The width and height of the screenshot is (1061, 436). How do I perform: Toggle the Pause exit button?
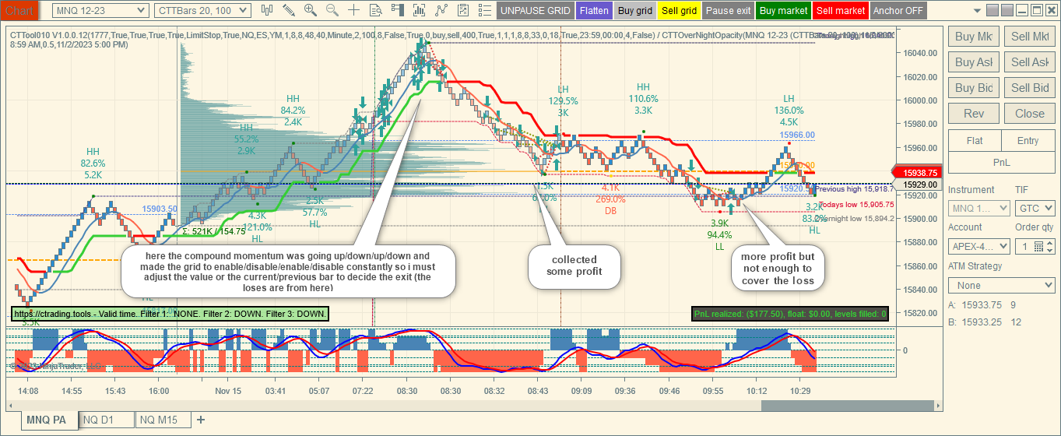tap(729, 11)
